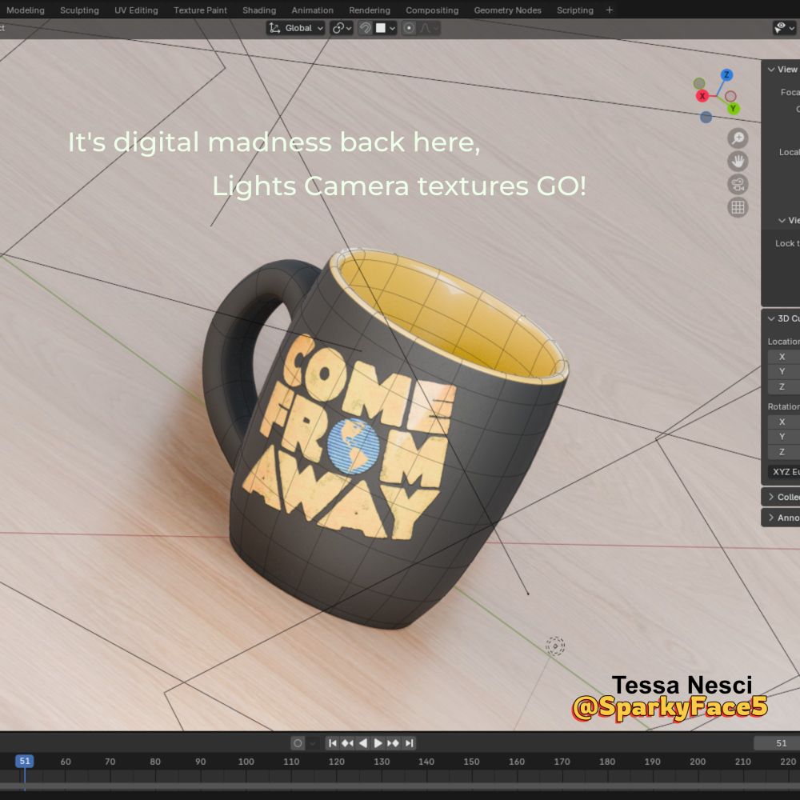Open the Modeling workspace tab
Viewport: 800px width, 800px height.
25,10
